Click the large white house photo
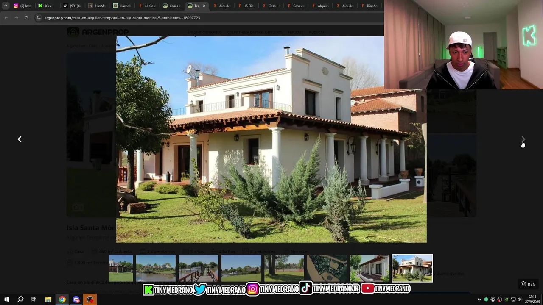The image size is (543, 305). (x=271, y=139)
